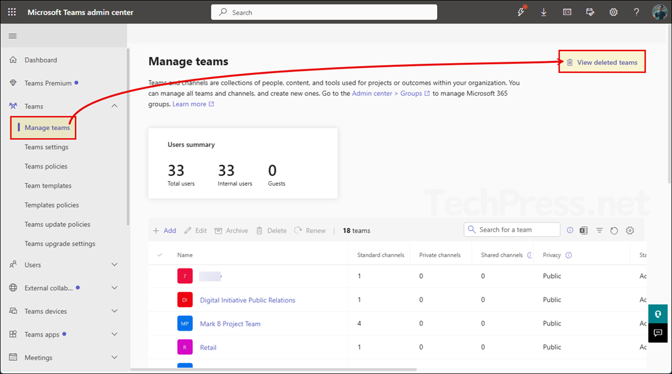Sort by the Name column header

click(x=185, y=255)
